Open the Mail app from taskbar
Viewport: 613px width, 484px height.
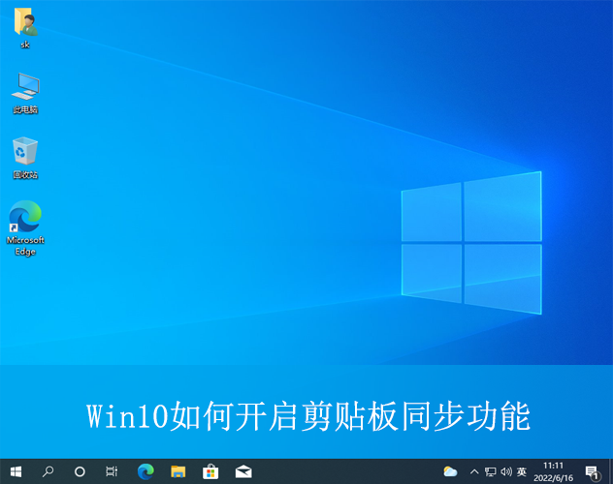243,471
